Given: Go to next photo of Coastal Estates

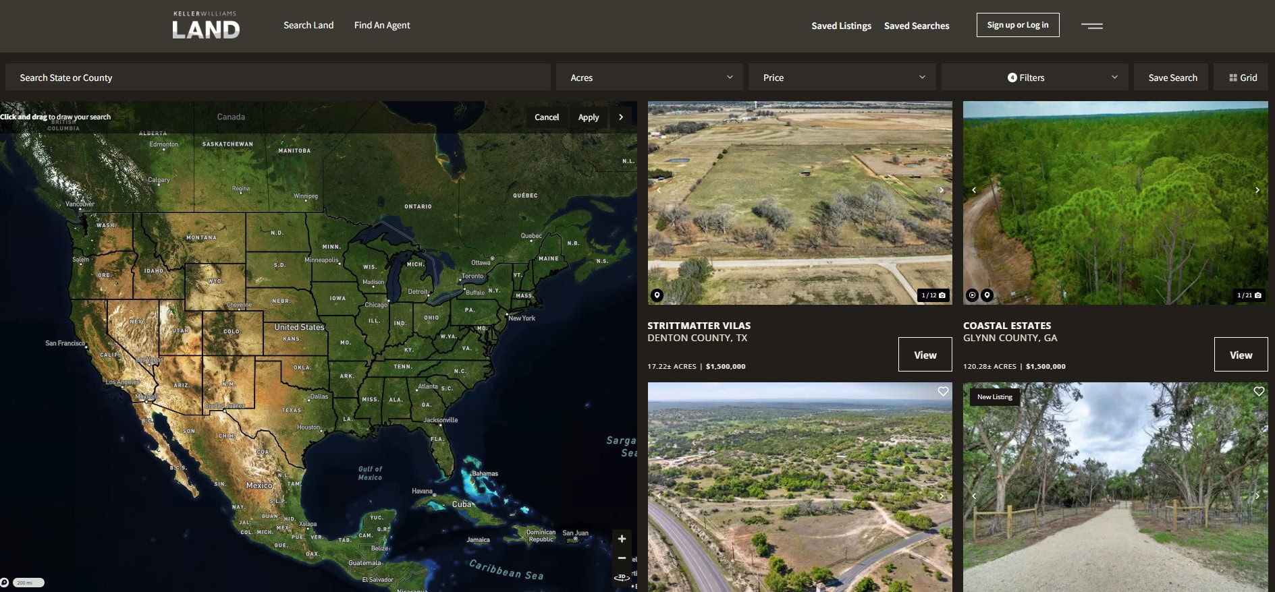Looking at the screenshot, I should point(1257,190).
